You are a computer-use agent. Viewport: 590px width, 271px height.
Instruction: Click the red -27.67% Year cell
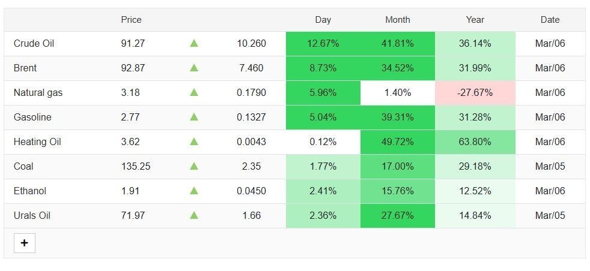pyautogui.click(x=475, y=92)
